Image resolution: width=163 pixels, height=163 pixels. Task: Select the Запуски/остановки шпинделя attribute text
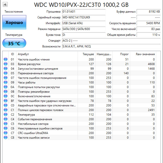pos(38,69)
